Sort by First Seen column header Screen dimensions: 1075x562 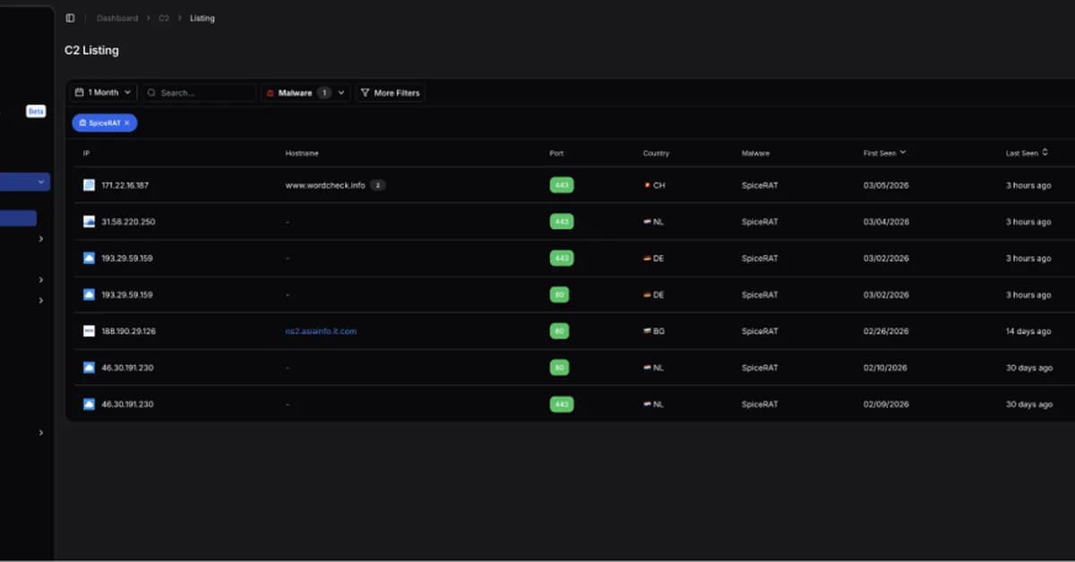[x=884, y=153]
